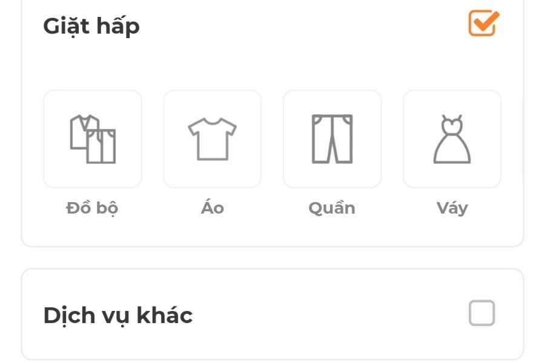The width and height of the screenshot is (545, 363).
Task: Select the Áo T-shirt icon
Action: coord(213,139)
